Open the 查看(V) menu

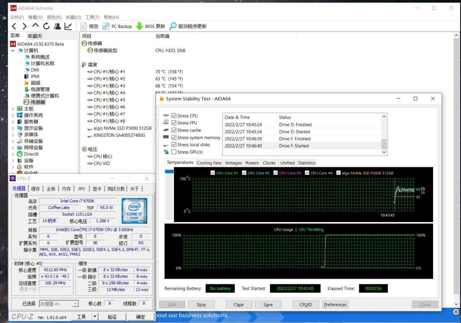point(35,17)
